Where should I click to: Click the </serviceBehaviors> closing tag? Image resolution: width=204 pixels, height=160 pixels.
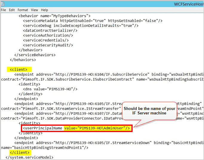coord(35,55)
